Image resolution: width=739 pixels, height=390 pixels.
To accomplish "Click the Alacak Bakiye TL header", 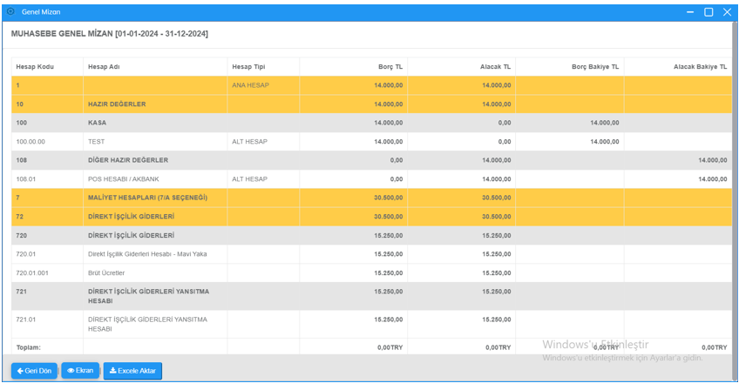I will (x=700, y=66).
